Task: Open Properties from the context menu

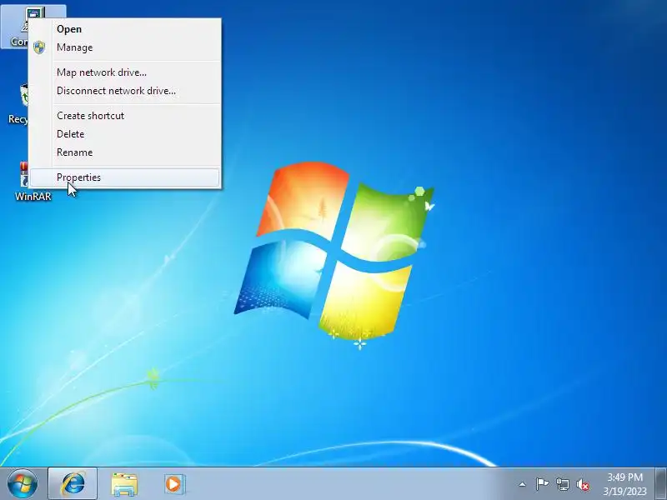Action: click(x=124, y=177)
